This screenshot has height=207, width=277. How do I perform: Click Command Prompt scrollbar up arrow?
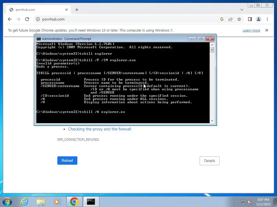[x=212, y=44]
